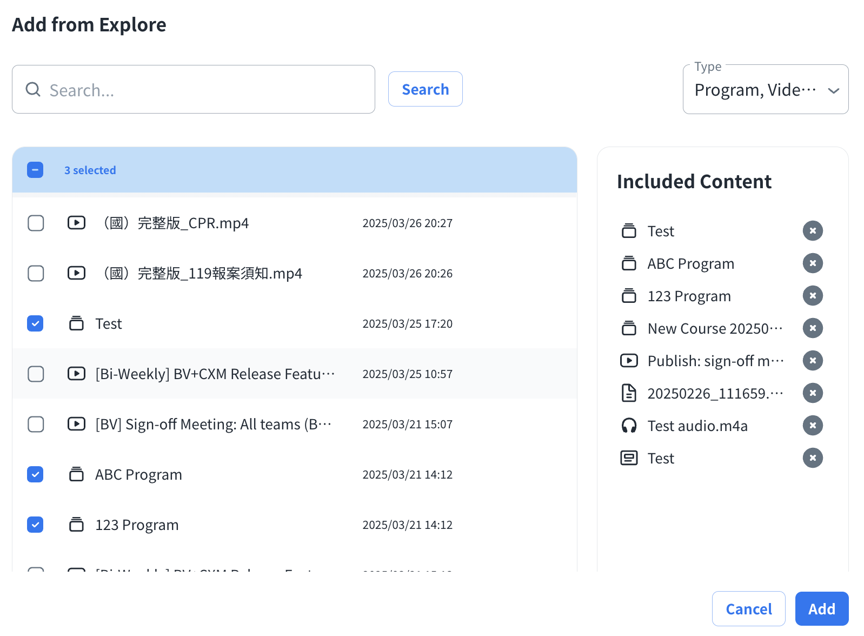Viewport: 864px width, 636px height.
Task: Click the document icon for 20250226_111659 file
Action: click(629, 393)
